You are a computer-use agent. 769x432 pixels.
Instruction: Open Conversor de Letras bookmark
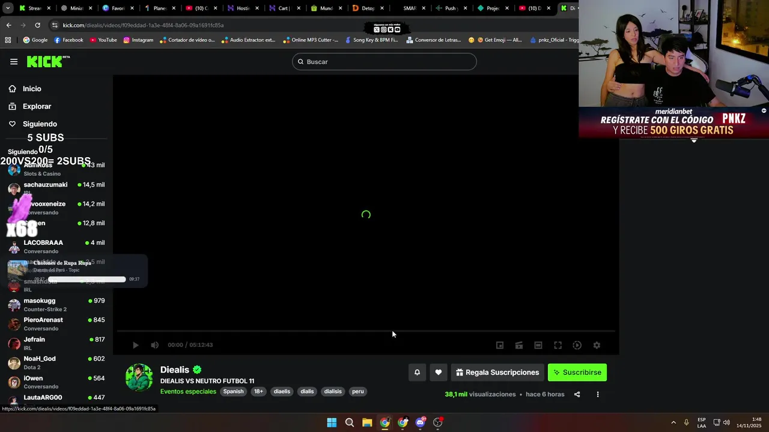434,40
